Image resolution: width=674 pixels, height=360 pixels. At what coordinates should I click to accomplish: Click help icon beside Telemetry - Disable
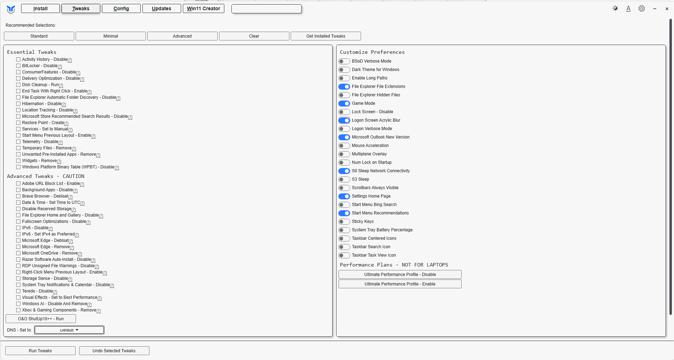pos(60,142)
